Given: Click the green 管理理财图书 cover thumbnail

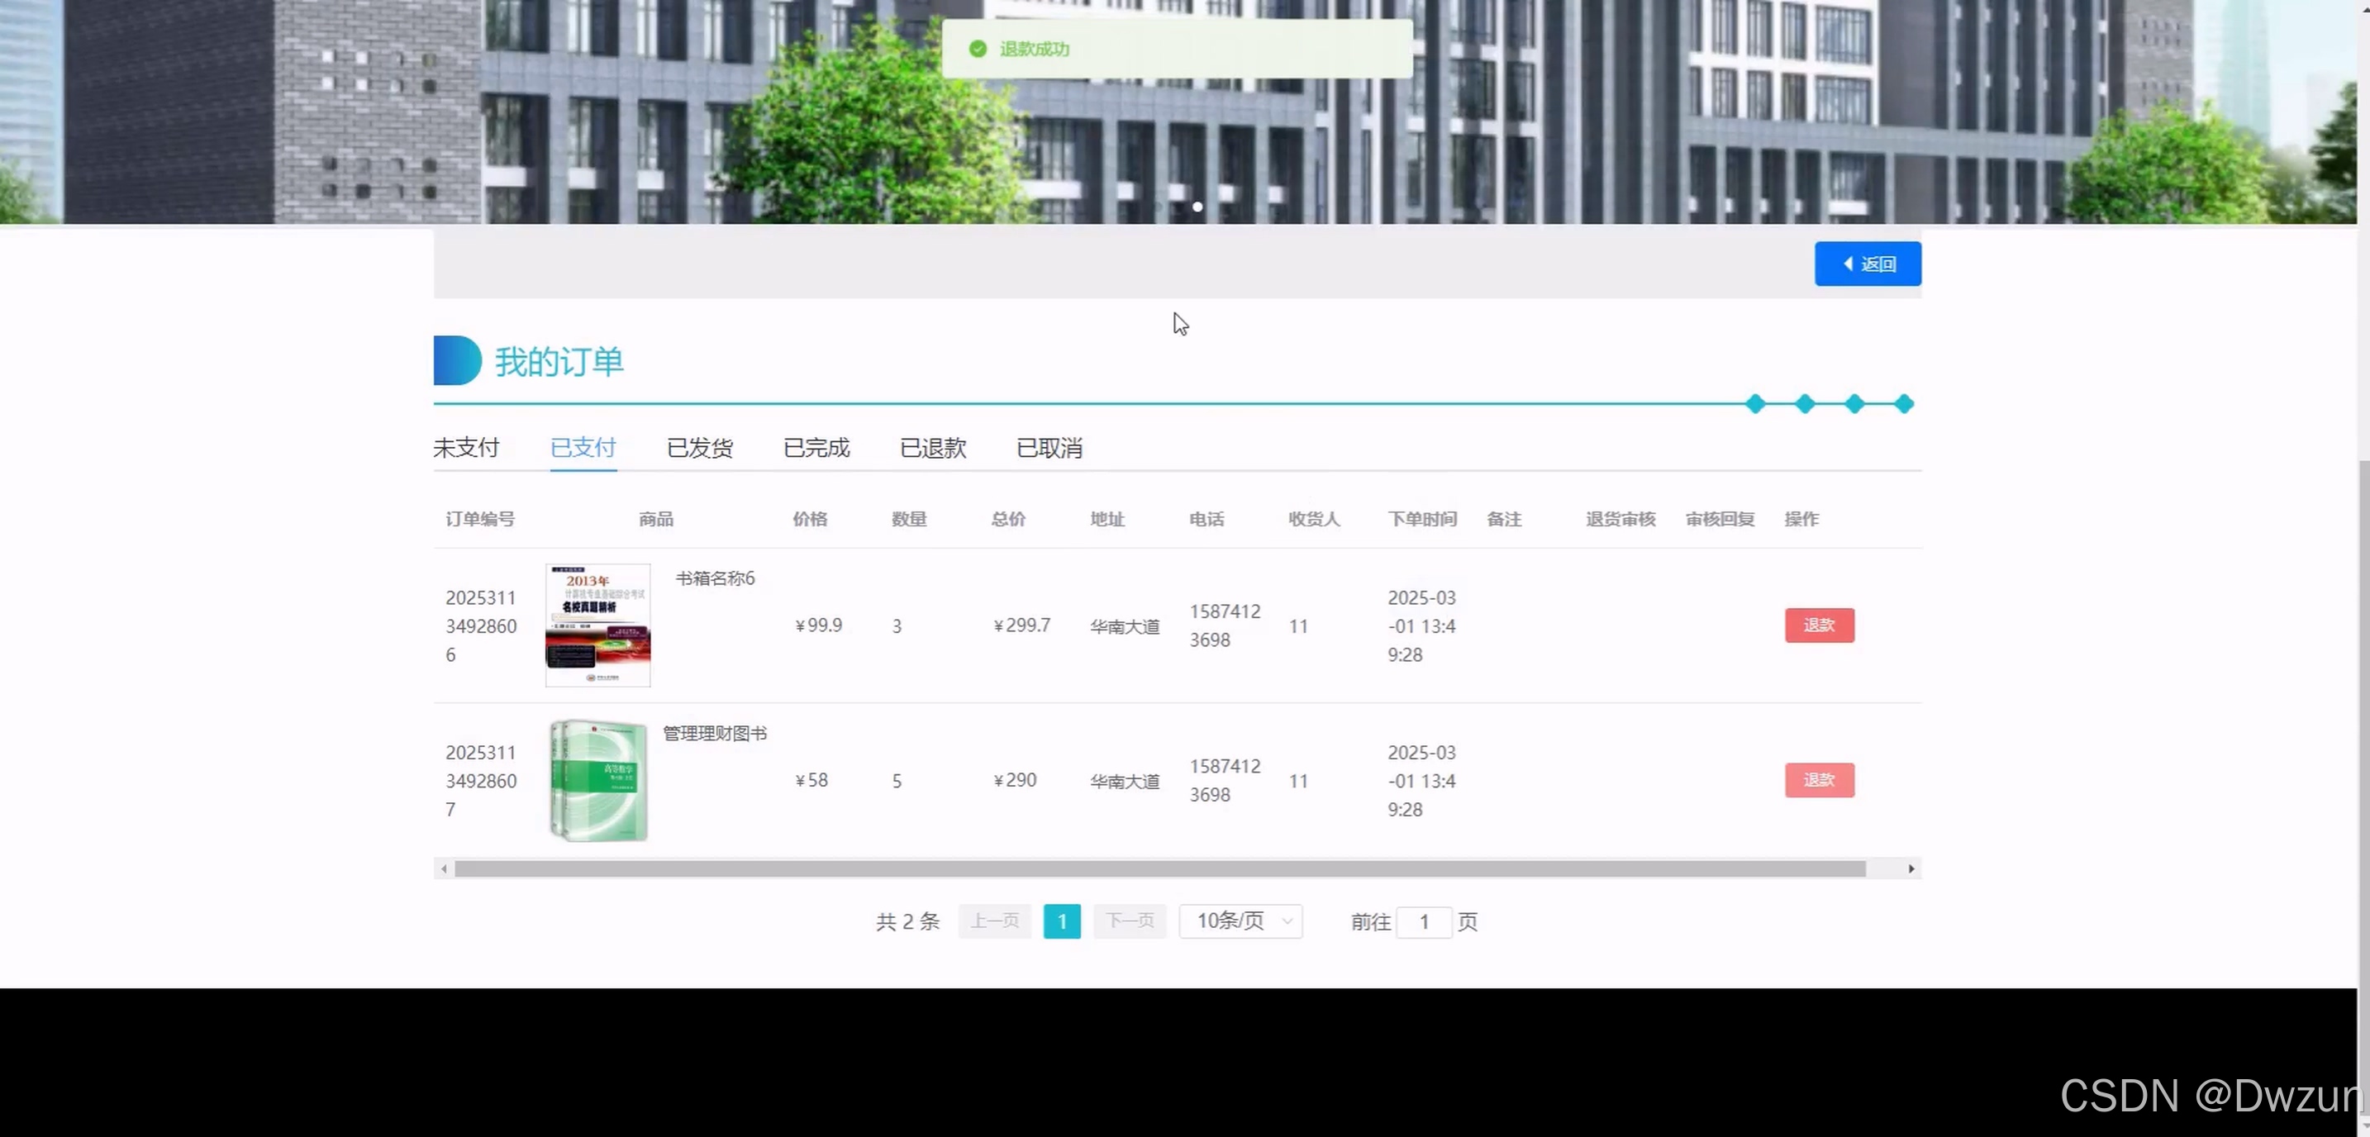Looking at the screenshot, I should point(598,780).
